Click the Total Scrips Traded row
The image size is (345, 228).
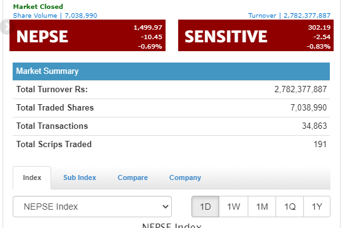171,145
